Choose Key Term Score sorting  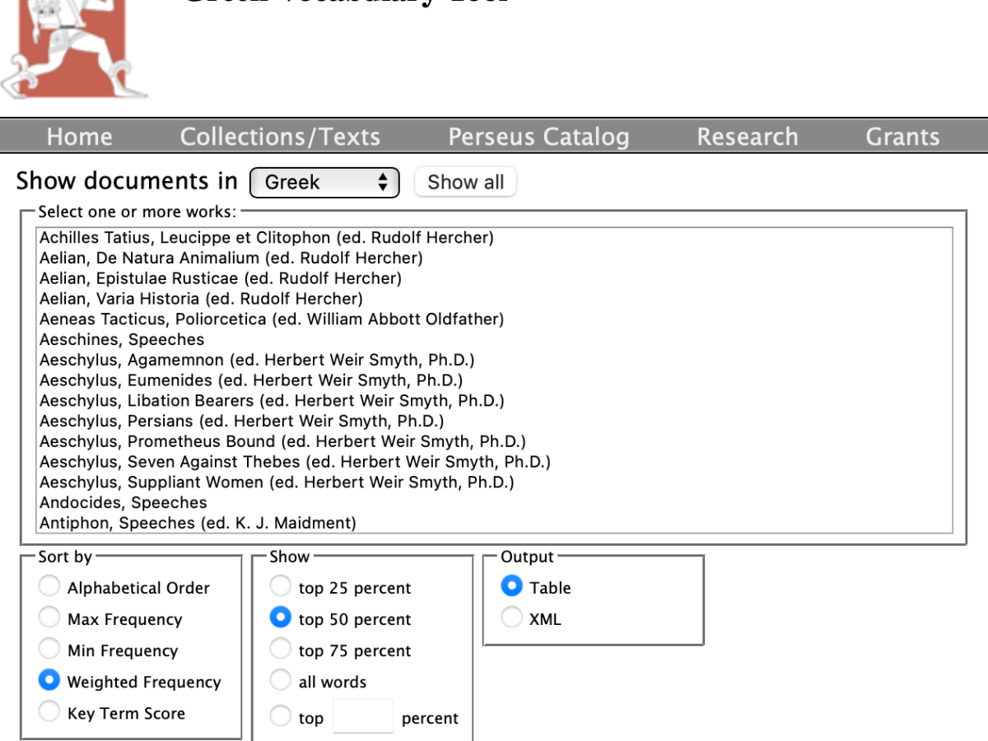click(49, 712)
